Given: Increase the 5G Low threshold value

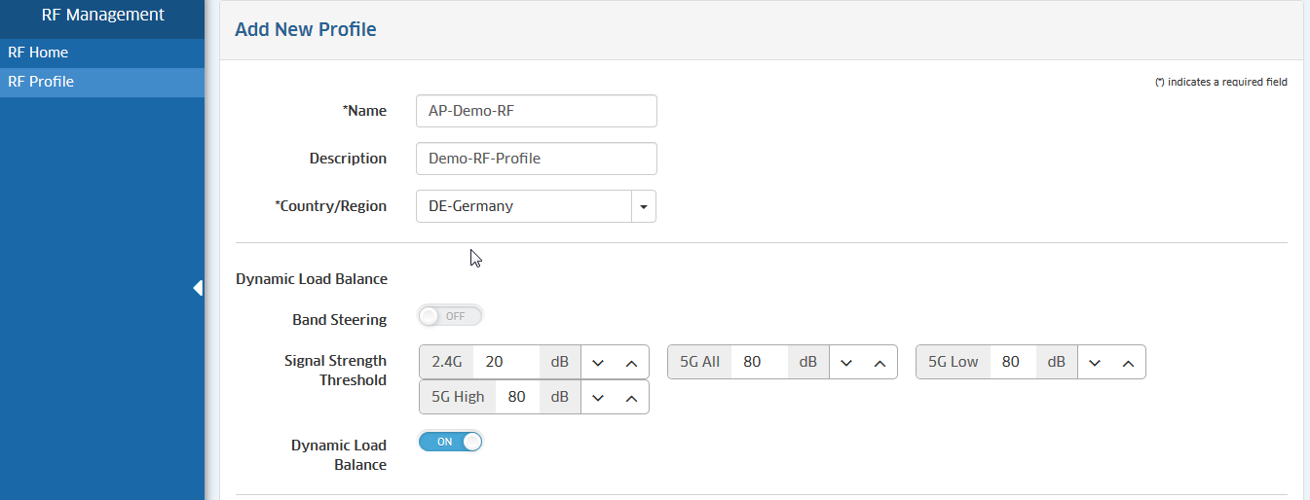Looking at the screenshot, I should 1128,363.
